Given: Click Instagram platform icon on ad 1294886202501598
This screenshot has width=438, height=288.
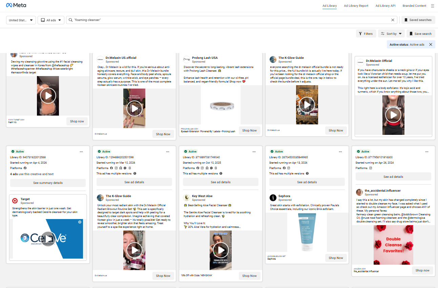Looking at the screenshot, I should coord(116,168).
